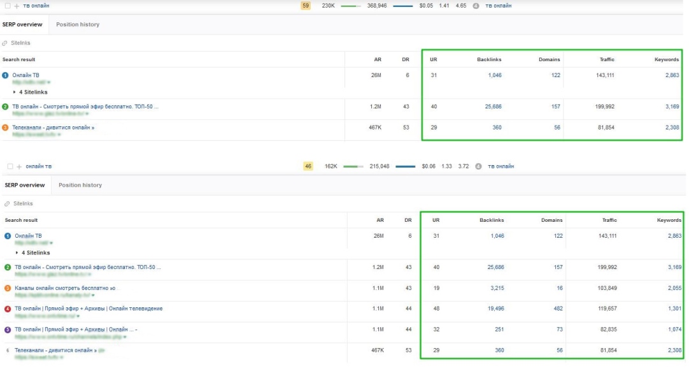The width and height of the screenshot is (689, 371).
Task: Click green position badge 2 in the KD 59 table
Action: tap(5, 106)
